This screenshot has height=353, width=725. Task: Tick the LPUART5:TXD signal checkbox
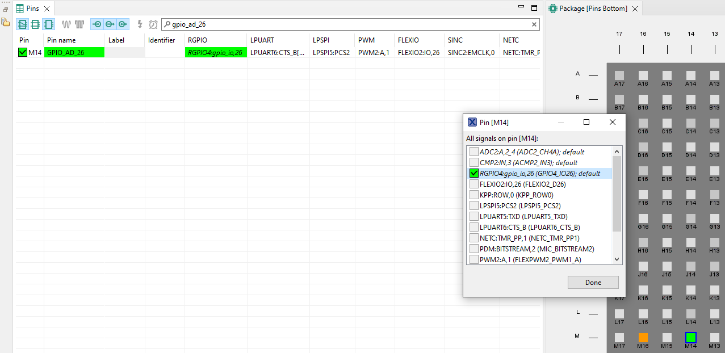coord(474,216)
